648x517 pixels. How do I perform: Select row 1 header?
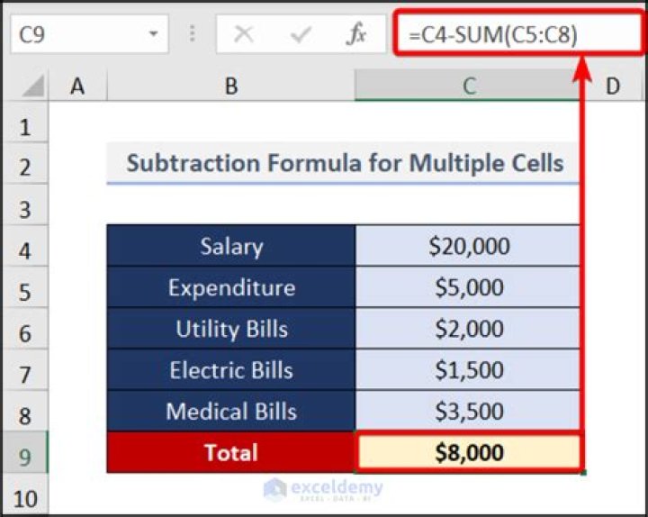[25, 122]
